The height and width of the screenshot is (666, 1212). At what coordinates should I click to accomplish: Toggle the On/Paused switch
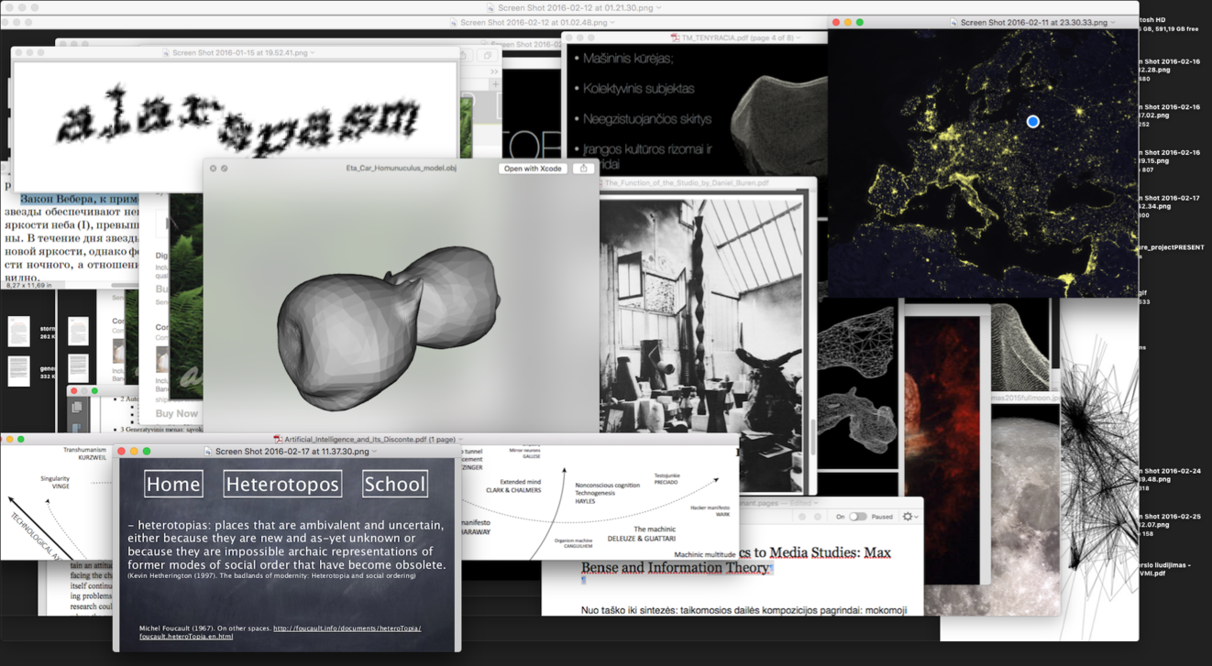857,517
